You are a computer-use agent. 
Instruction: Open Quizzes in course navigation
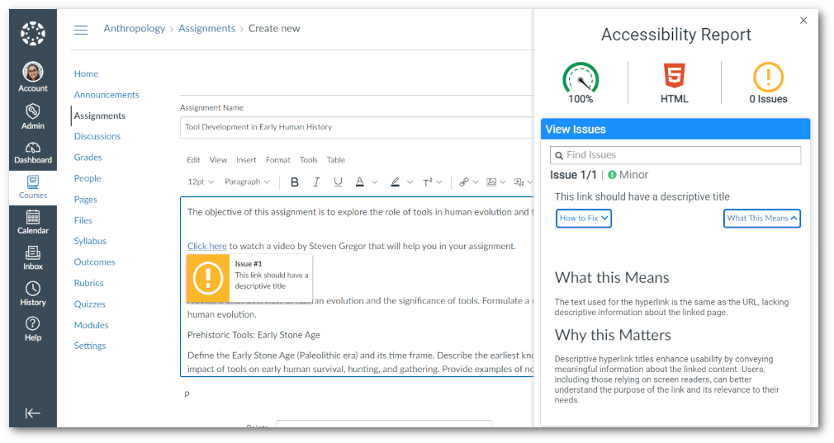(x=89, y=304)
